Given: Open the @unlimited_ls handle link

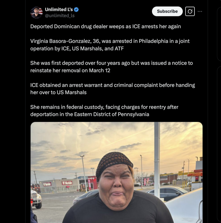Looking at the screenshot, I should [x=60, y=16].
